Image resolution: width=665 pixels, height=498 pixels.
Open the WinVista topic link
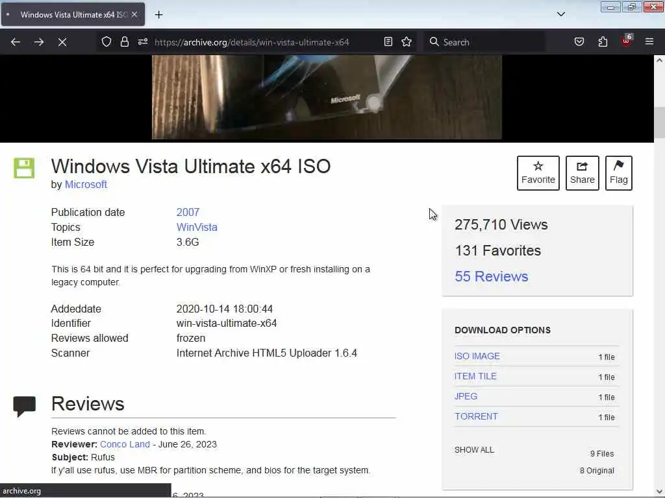pyautogui.click(x=197, y=228)
